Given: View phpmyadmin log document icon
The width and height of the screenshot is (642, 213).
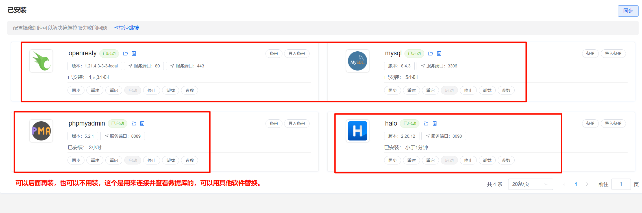Looking at the screenshot, I should coord(142,124).
